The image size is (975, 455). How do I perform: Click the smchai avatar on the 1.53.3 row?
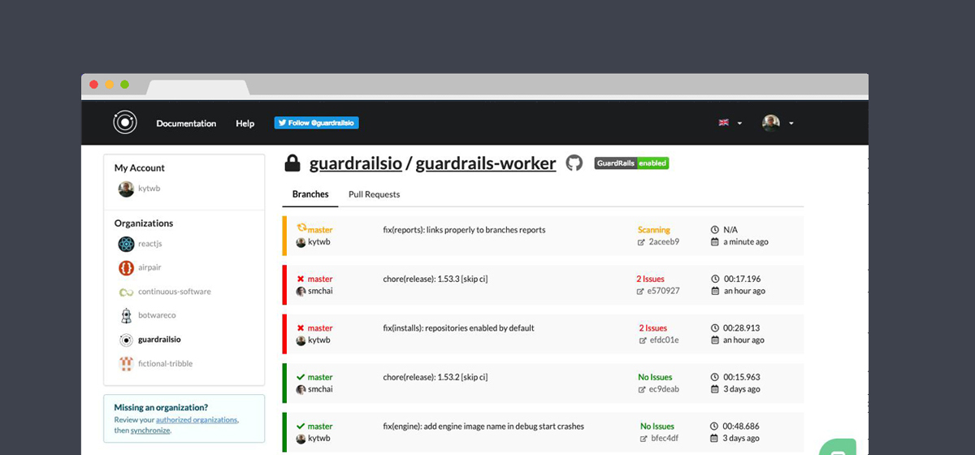coord(301,291)
